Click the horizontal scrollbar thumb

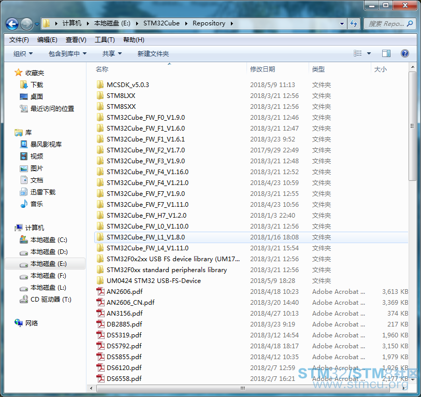coord(242,388)
